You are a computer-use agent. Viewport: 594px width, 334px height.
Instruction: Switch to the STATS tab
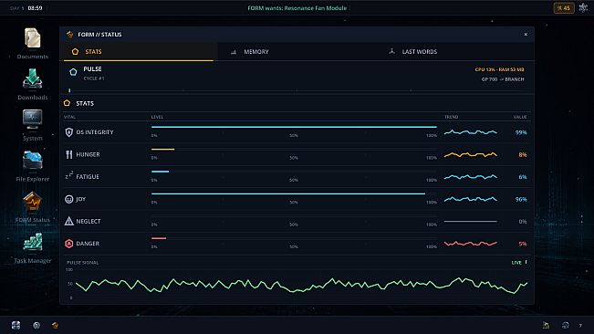pos(139,51)
